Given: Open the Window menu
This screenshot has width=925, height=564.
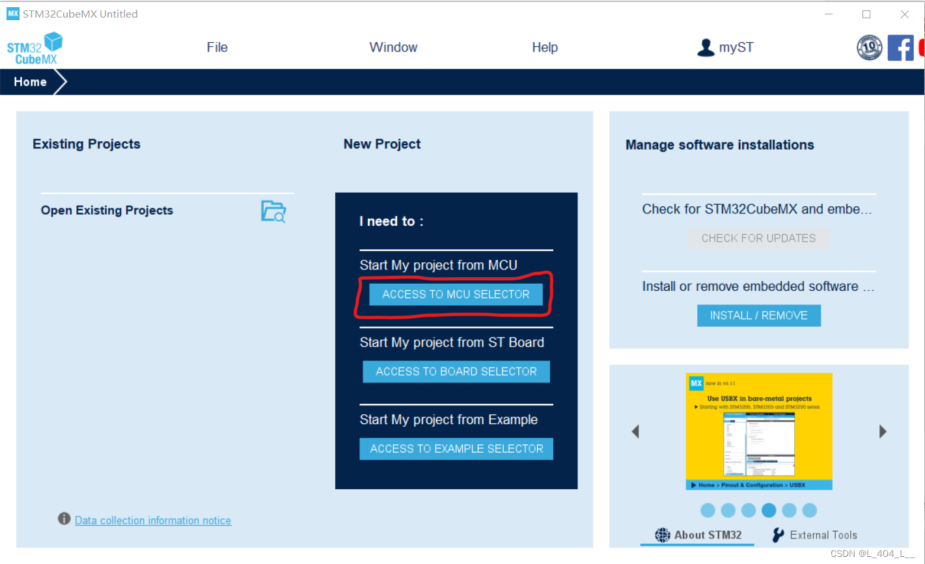Looking at the screenshot, I should pos(393,47).
